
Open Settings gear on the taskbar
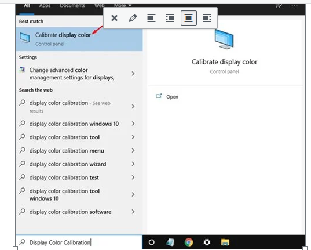click(x=207, y=242)
